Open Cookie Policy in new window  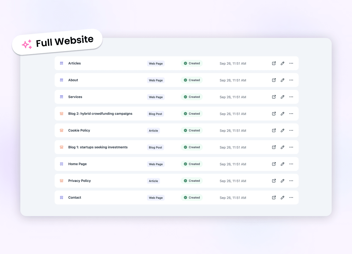click(274, 131)
